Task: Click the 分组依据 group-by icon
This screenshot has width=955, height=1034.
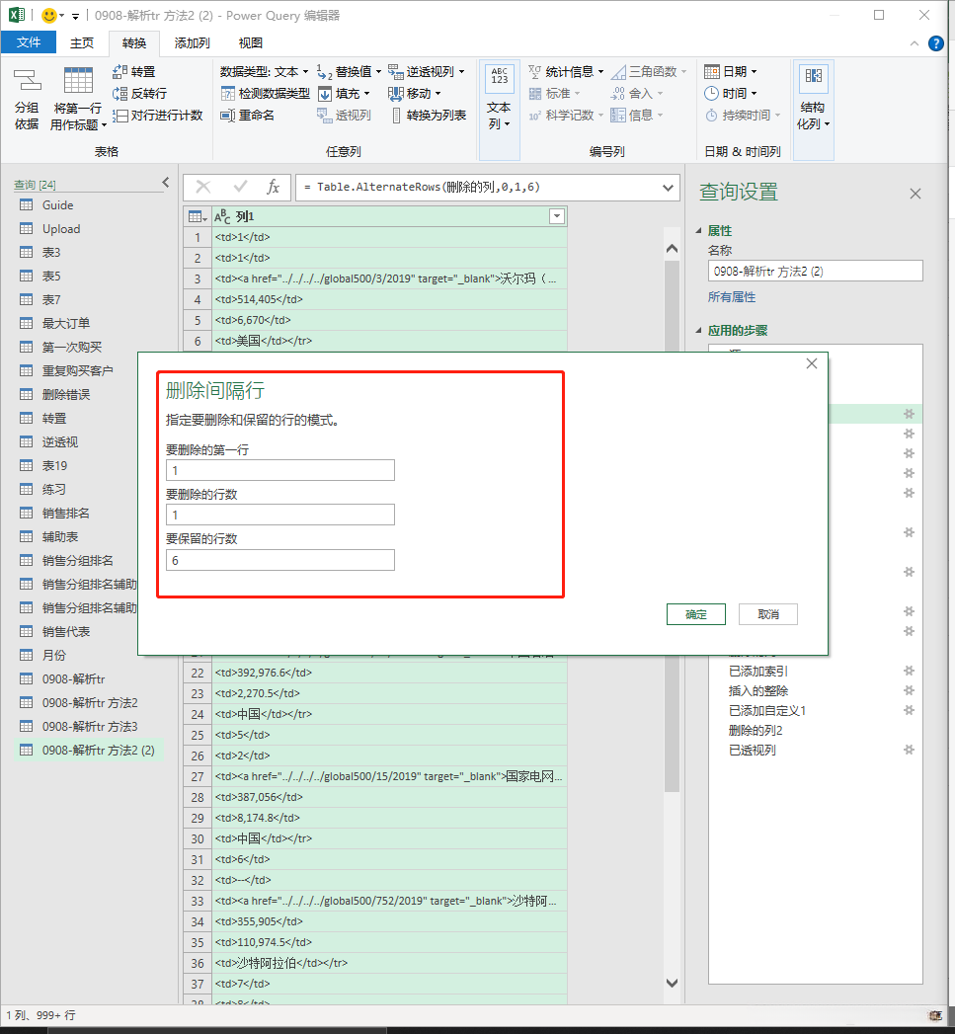Action: [x=27, y=80]
